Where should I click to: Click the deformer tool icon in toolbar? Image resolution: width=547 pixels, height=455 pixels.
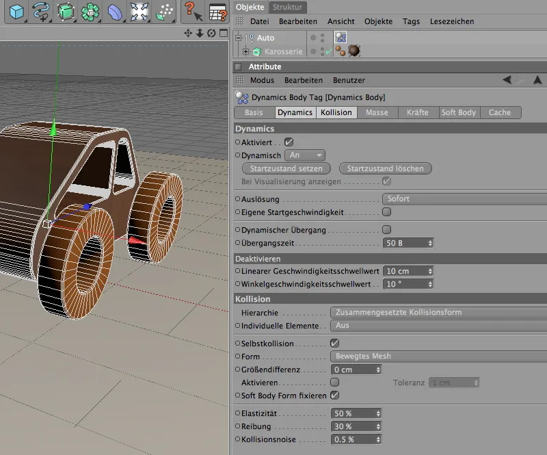(x=115, y=12)
